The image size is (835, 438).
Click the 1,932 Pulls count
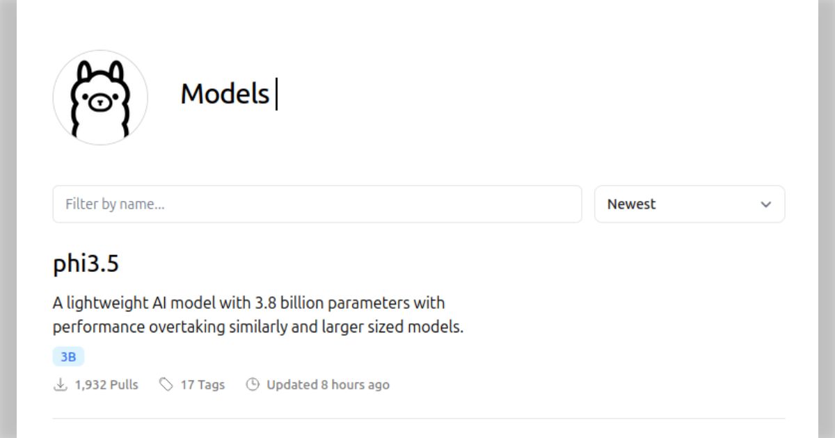pos(106,384)
